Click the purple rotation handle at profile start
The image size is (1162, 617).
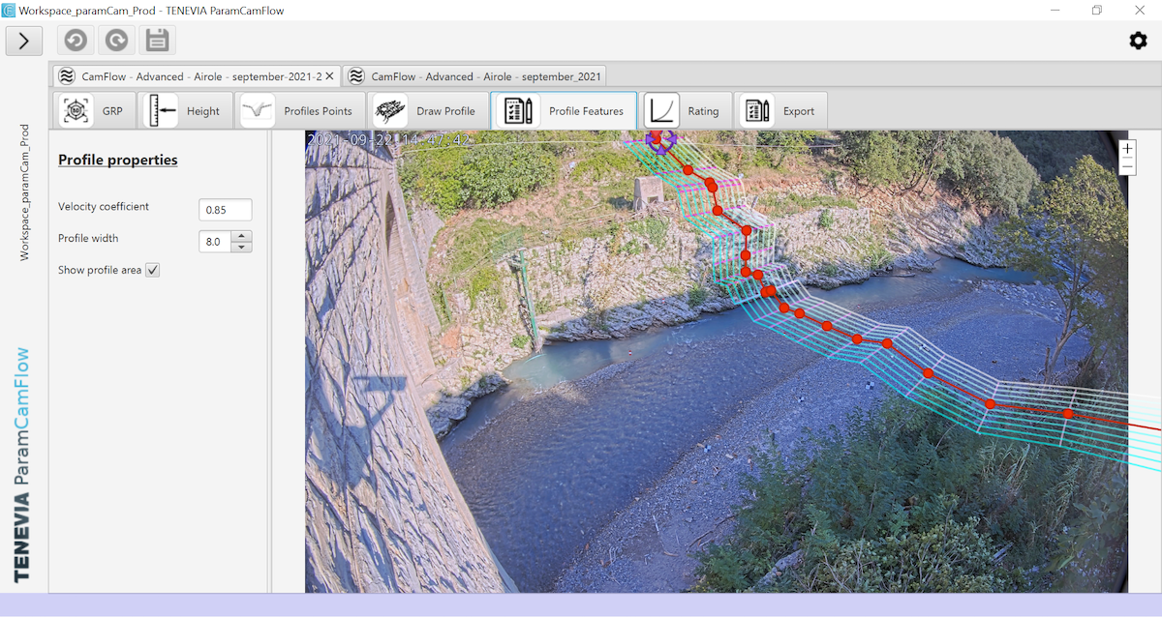tap(661, 141)
